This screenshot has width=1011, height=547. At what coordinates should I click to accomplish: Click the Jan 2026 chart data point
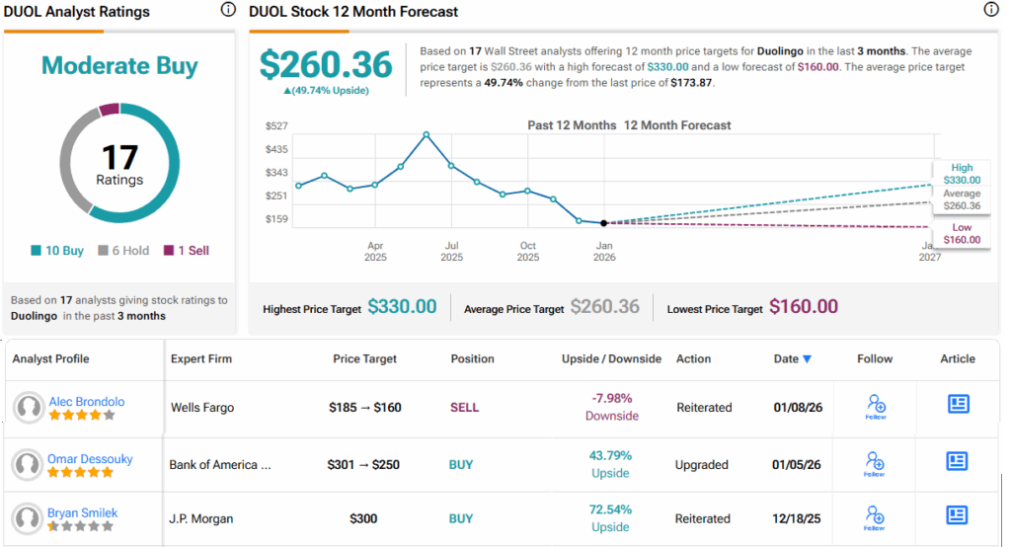point(603,223)
